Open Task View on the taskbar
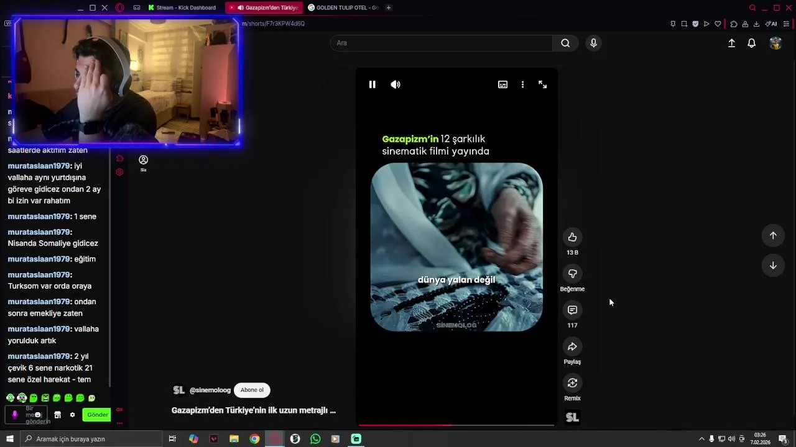796x447 pixels. pos(172,439)
